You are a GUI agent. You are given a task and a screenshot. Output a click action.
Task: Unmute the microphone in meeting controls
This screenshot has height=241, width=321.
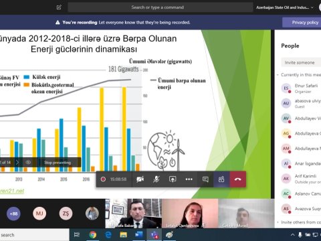click(x=156, y=179)
